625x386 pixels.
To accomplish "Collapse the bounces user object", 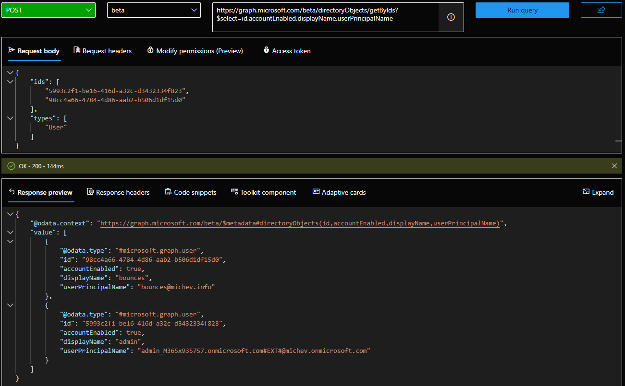I will (11, 242).
